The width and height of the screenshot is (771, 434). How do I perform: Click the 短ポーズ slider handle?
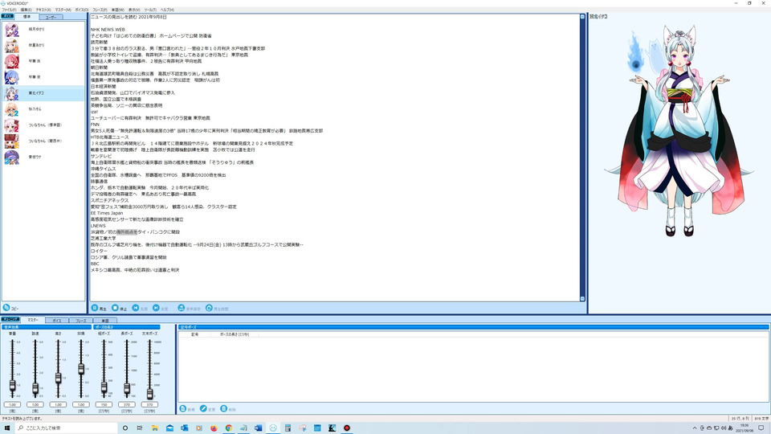[104, 387]
